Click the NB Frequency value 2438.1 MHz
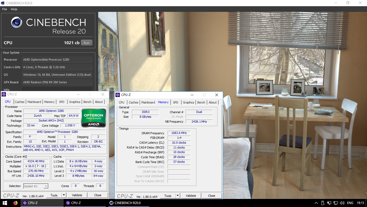 199,122
